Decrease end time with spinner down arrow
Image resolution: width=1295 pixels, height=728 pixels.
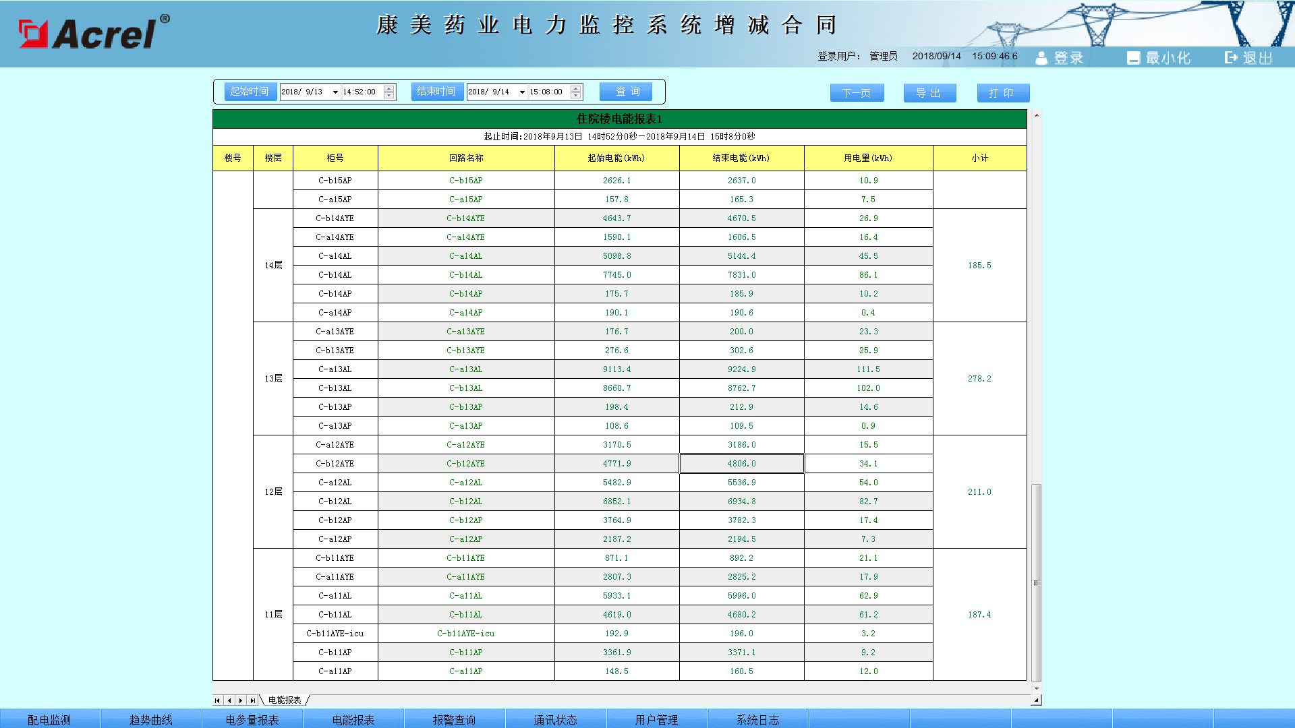point(575,96)
